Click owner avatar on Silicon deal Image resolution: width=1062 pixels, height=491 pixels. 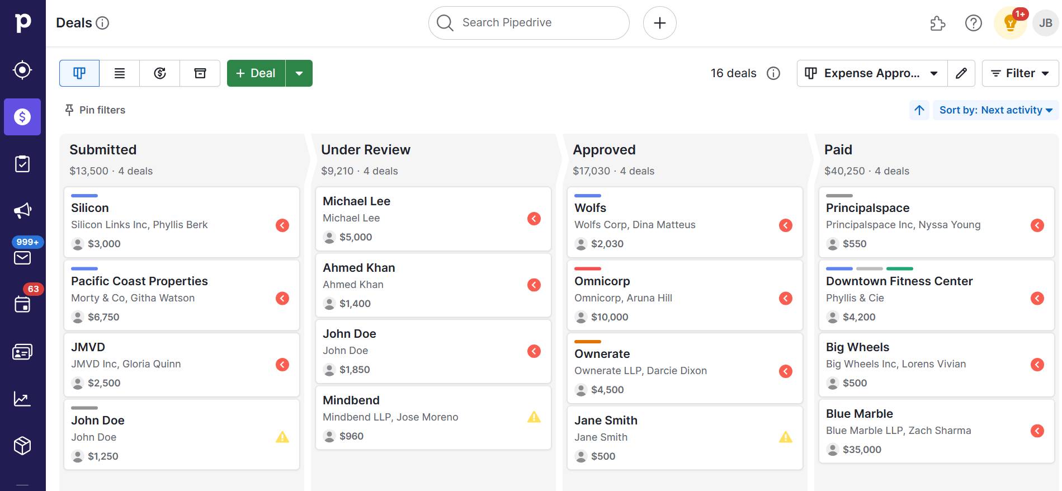(x=78, y=244)
